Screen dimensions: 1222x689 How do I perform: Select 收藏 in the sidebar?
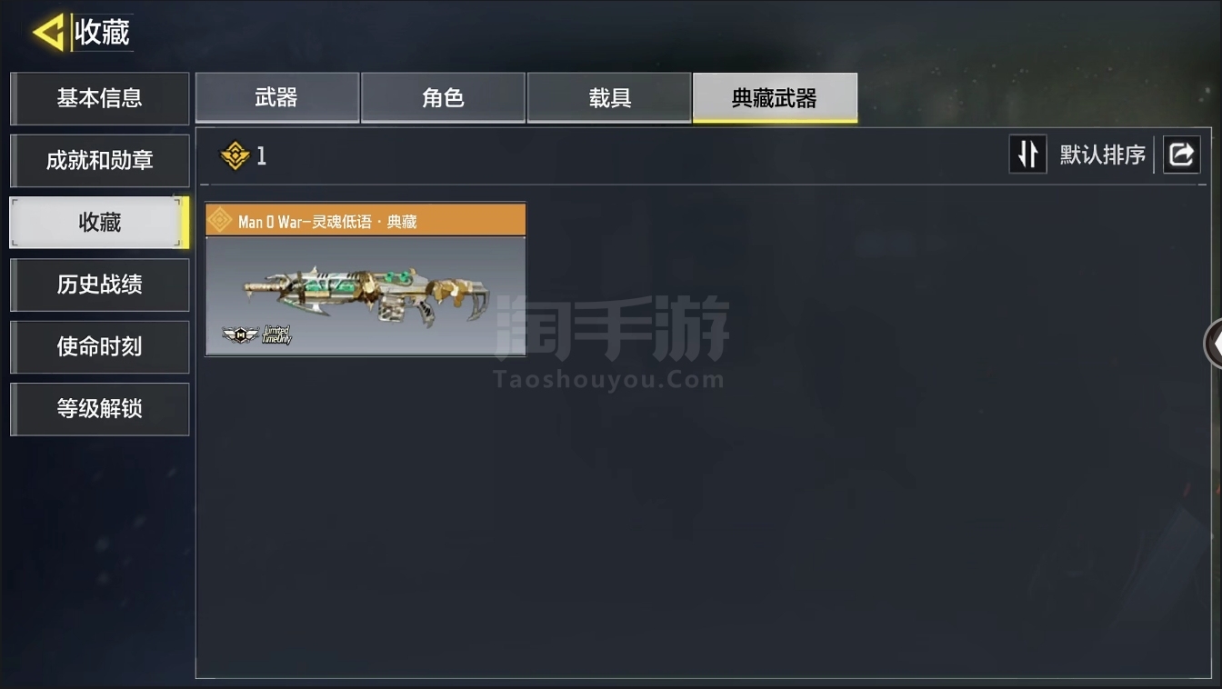tap(100, 223)
